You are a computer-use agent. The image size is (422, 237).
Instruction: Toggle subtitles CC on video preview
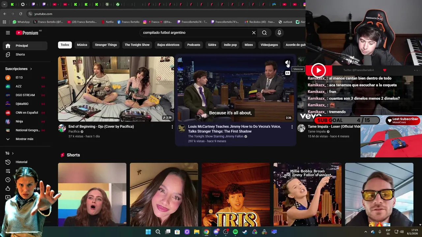[x=287, y=73]
